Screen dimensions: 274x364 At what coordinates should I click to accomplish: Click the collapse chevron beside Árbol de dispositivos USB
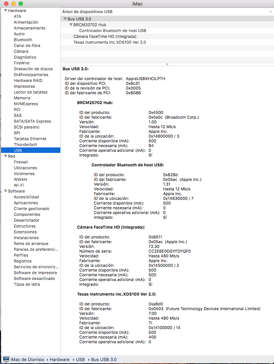click(x=270, y=12)
